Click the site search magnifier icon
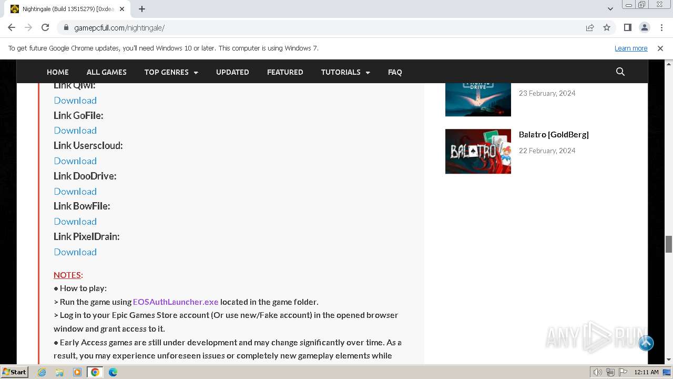Image resolution: width=673 pixels, height=379 pixels. [620, 72]
